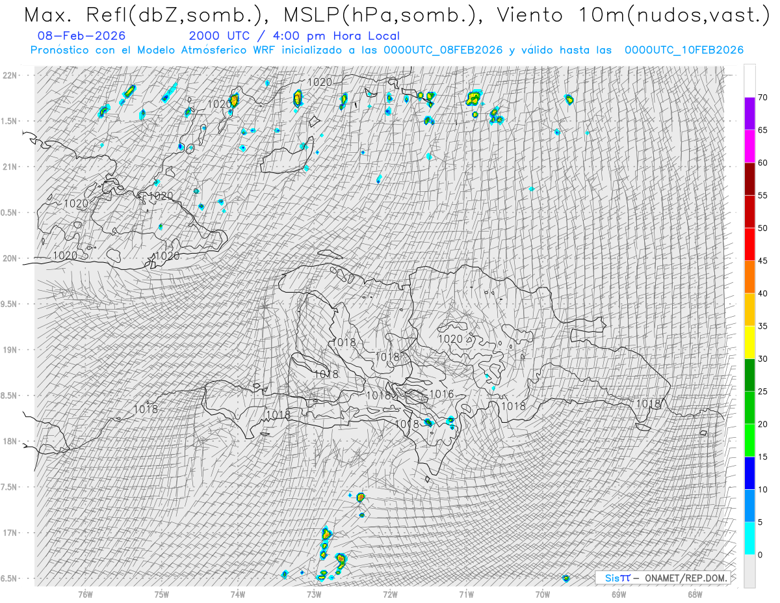
Task: Select the dark red 55–60 dBZ colorbar segment
Action: 749,179
